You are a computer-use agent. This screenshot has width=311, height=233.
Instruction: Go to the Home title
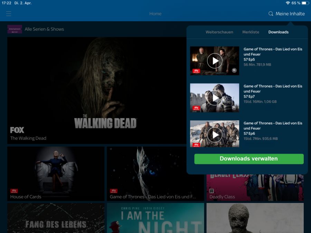[x=155, y=14]
